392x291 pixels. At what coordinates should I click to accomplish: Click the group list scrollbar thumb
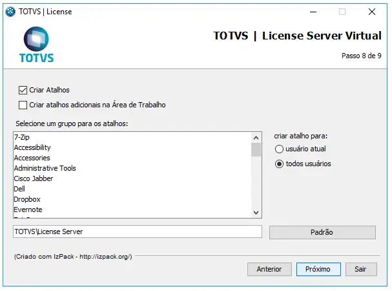point(256,150)
